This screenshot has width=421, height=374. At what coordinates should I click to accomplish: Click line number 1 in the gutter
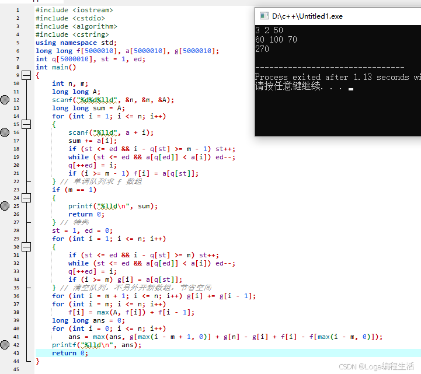coord(18,10)
